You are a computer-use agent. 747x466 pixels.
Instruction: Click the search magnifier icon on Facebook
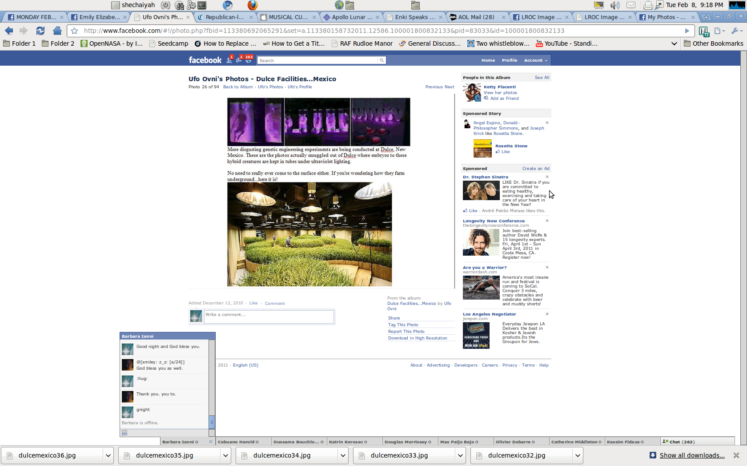pyautogui.click(x=382, y=60)
